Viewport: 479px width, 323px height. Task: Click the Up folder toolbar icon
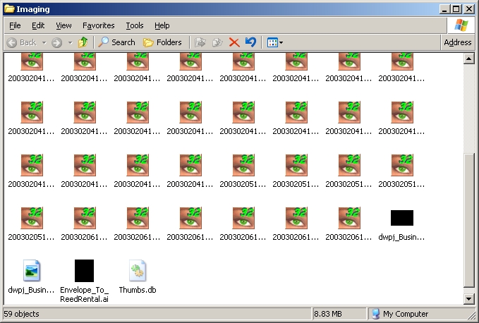tap(83, 42)
